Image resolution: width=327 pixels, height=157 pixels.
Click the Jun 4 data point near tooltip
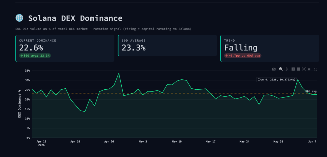tap(298, 79)
